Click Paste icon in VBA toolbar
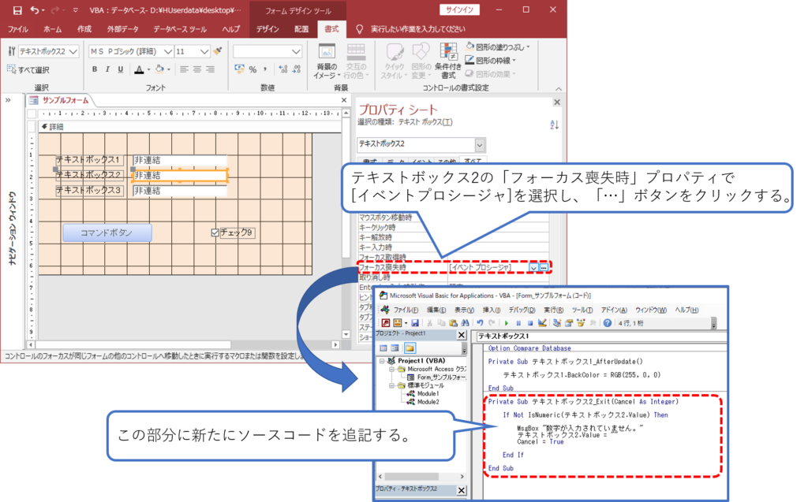 click(x=453, y=323)
